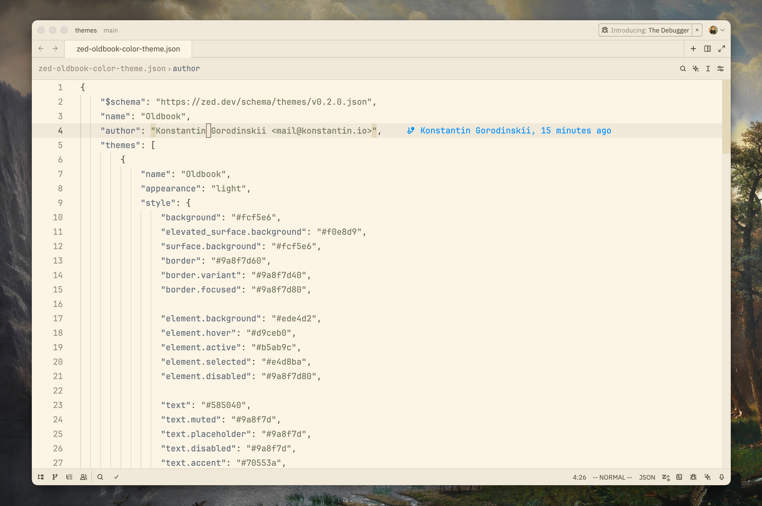
Task: Open the git panel branch icon
Action: [55, 477]
